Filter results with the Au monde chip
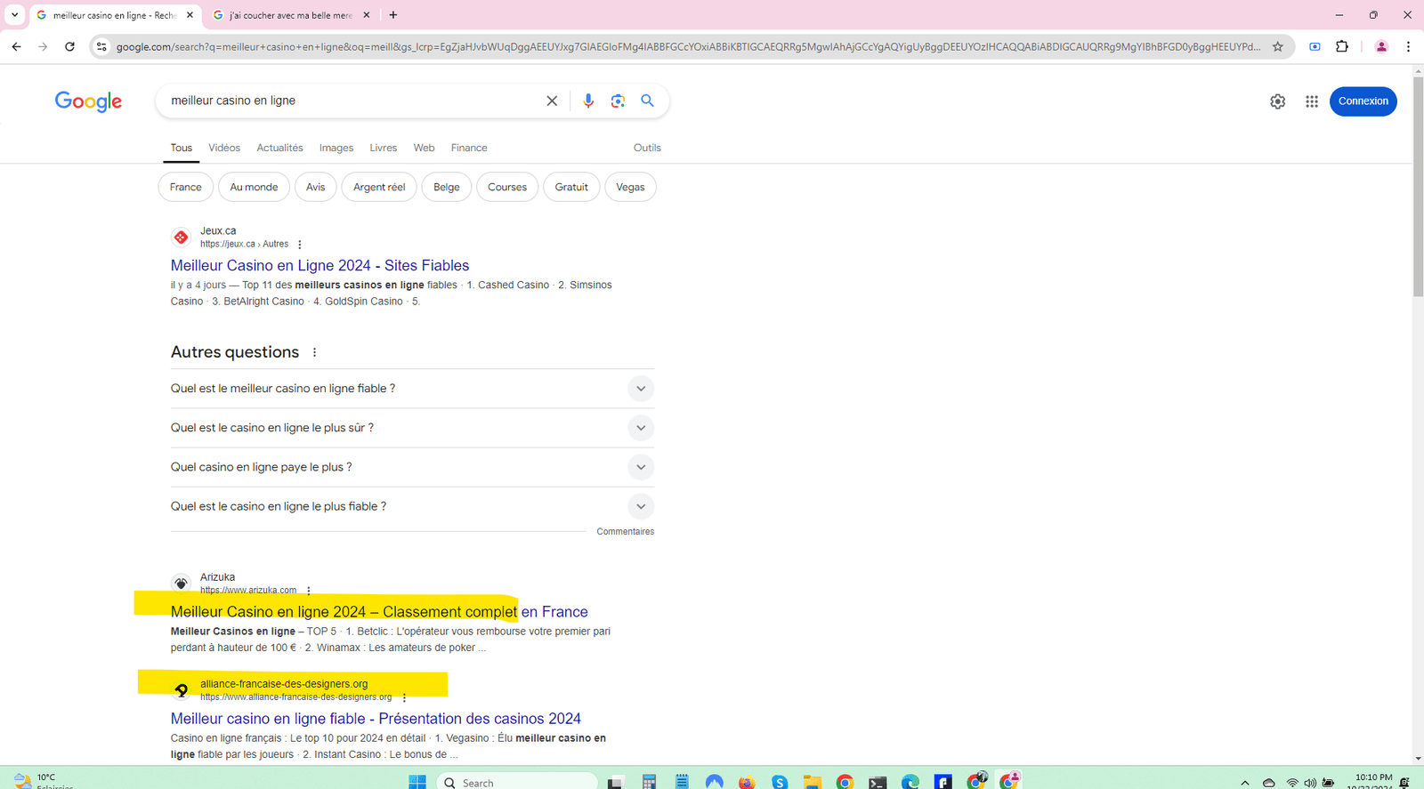Image resolution: width=1424 pixels, height=789 pixels. click(254, 187)
